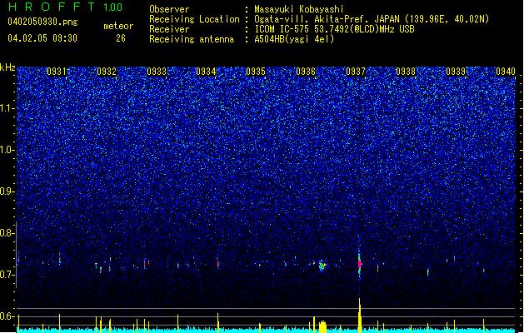Click the 0939 time marker
Screen dimensions: 524x333
(456, 72)
